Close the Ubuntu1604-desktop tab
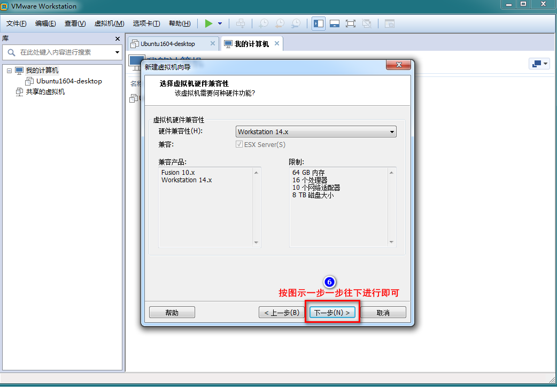557x387 pixels. [212, 43]
